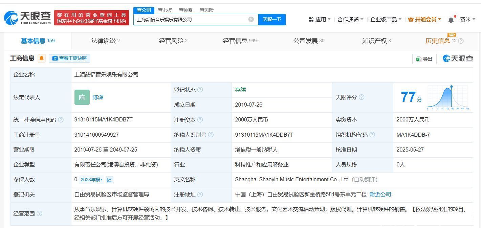Select the founding date 2019-07-26
Screen dimensions: 481x228
click(249, 105)
